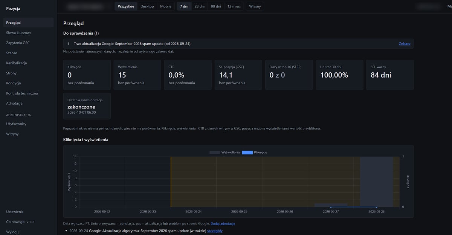The image size is (452, 235).
Task: Toggle the Kliknięcia legend swatch
Action: 247,152
